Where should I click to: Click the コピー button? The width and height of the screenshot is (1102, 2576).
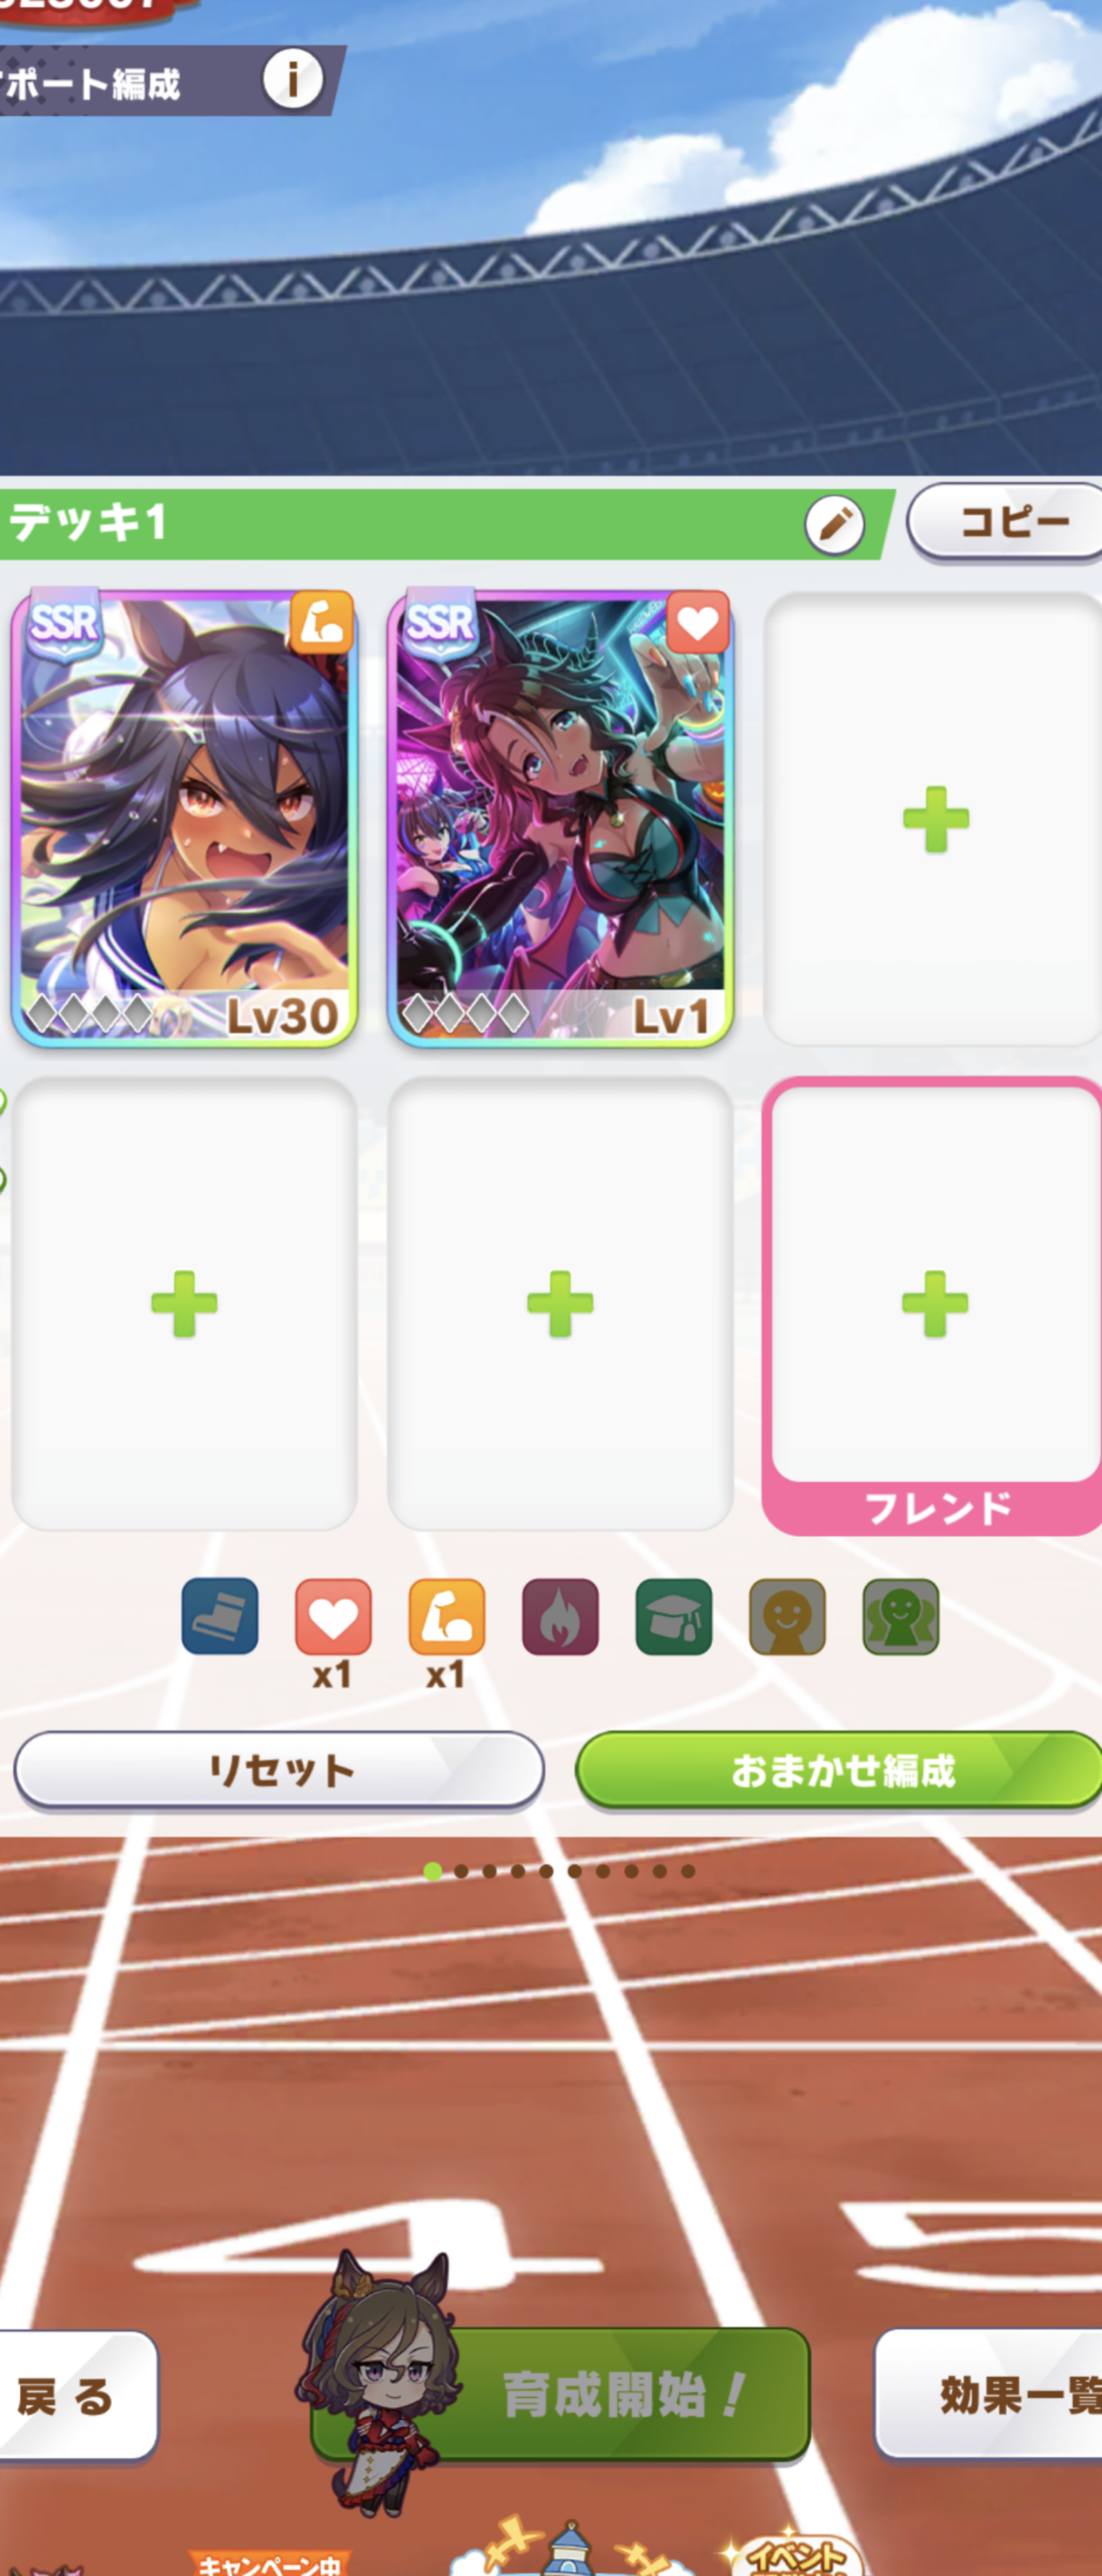[x=1005, y=522]
